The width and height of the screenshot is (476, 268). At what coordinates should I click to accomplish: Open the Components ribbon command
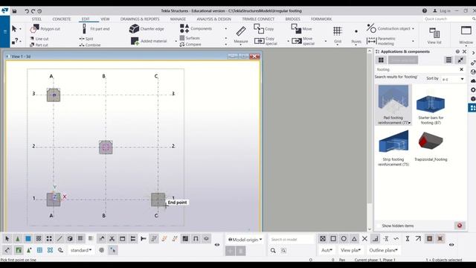196,28
